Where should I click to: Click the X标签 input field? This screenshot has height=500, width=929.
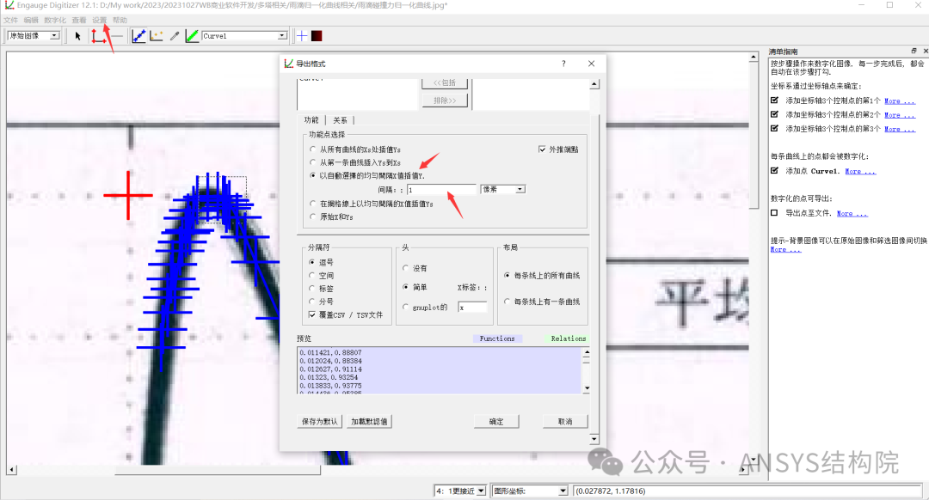tap(472, 307)
